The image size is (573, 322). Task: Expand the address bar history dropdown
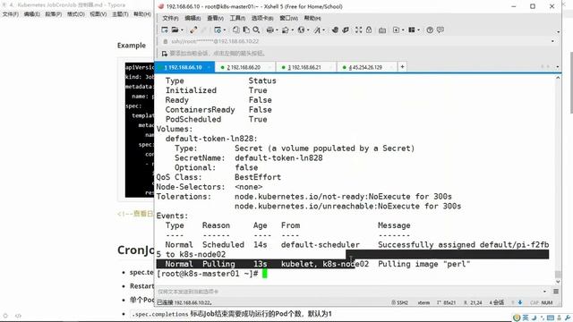tap(552, 41)
